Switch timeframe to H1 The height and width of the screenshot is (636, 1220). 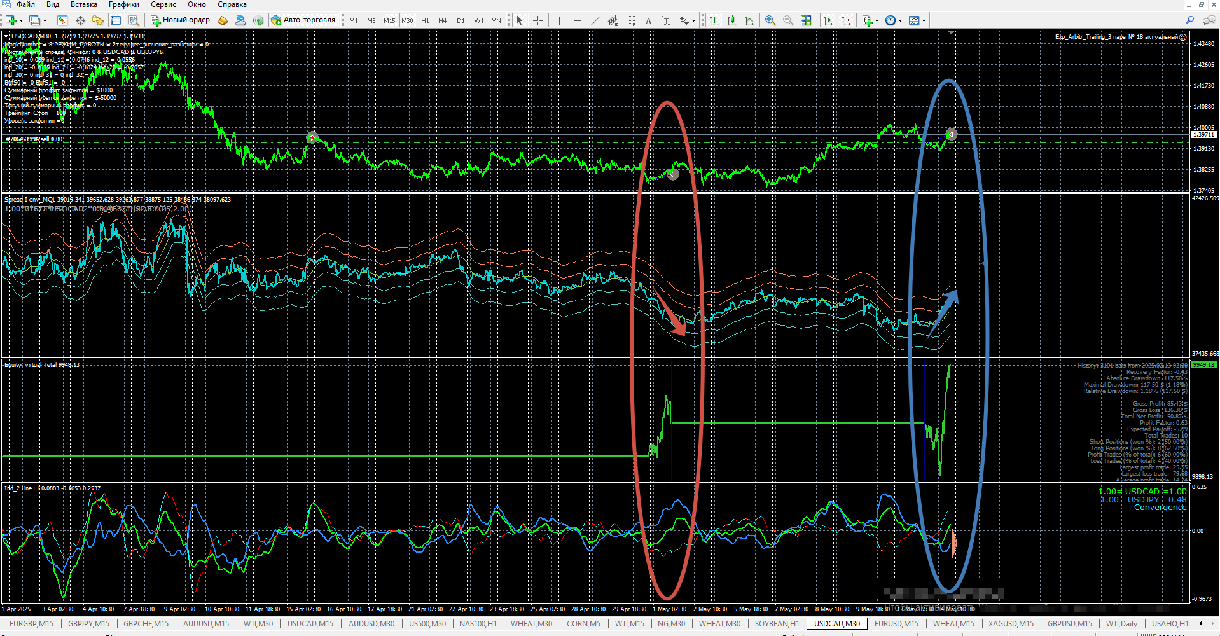tap(425, 20)
